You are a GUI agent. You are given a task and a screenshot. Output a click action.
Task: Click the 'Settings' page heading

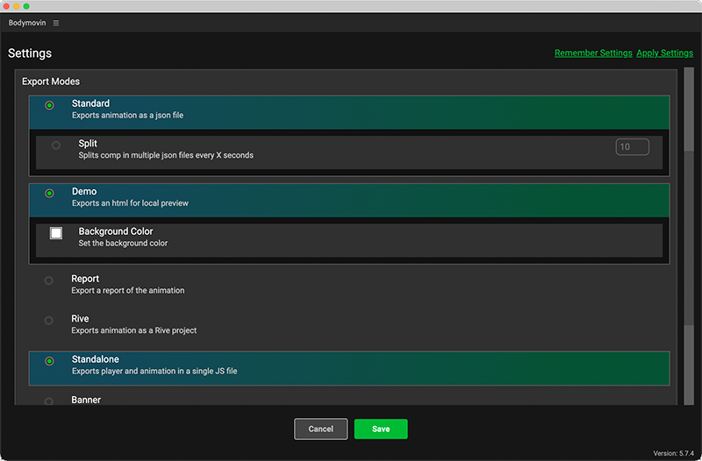tap(30, 53)
